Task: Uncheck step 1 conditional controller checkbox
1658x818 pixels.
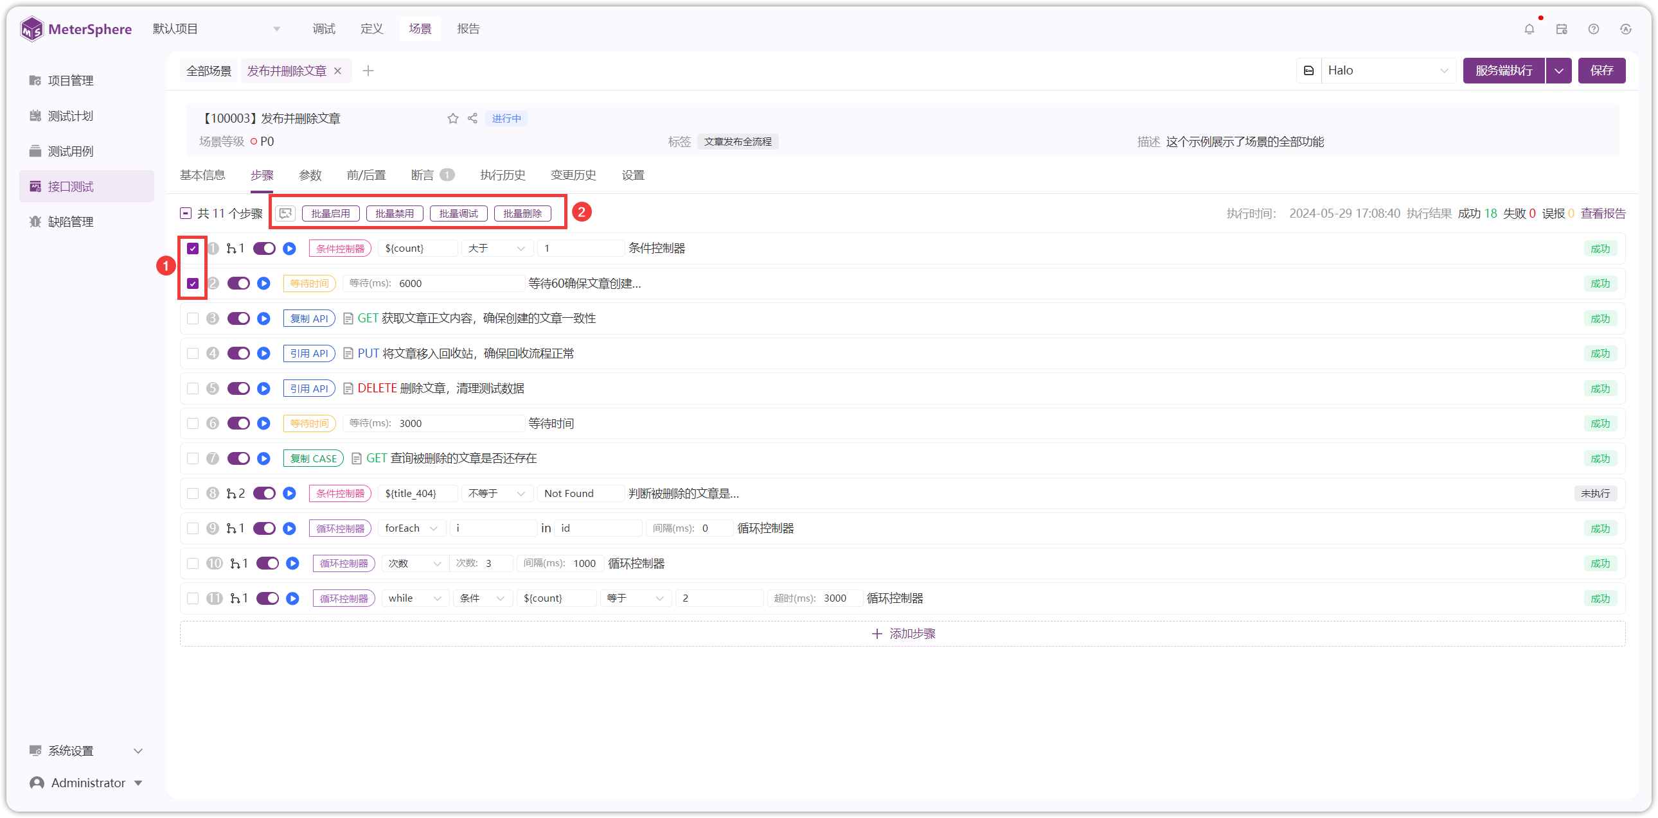Action: pos(192,248)
